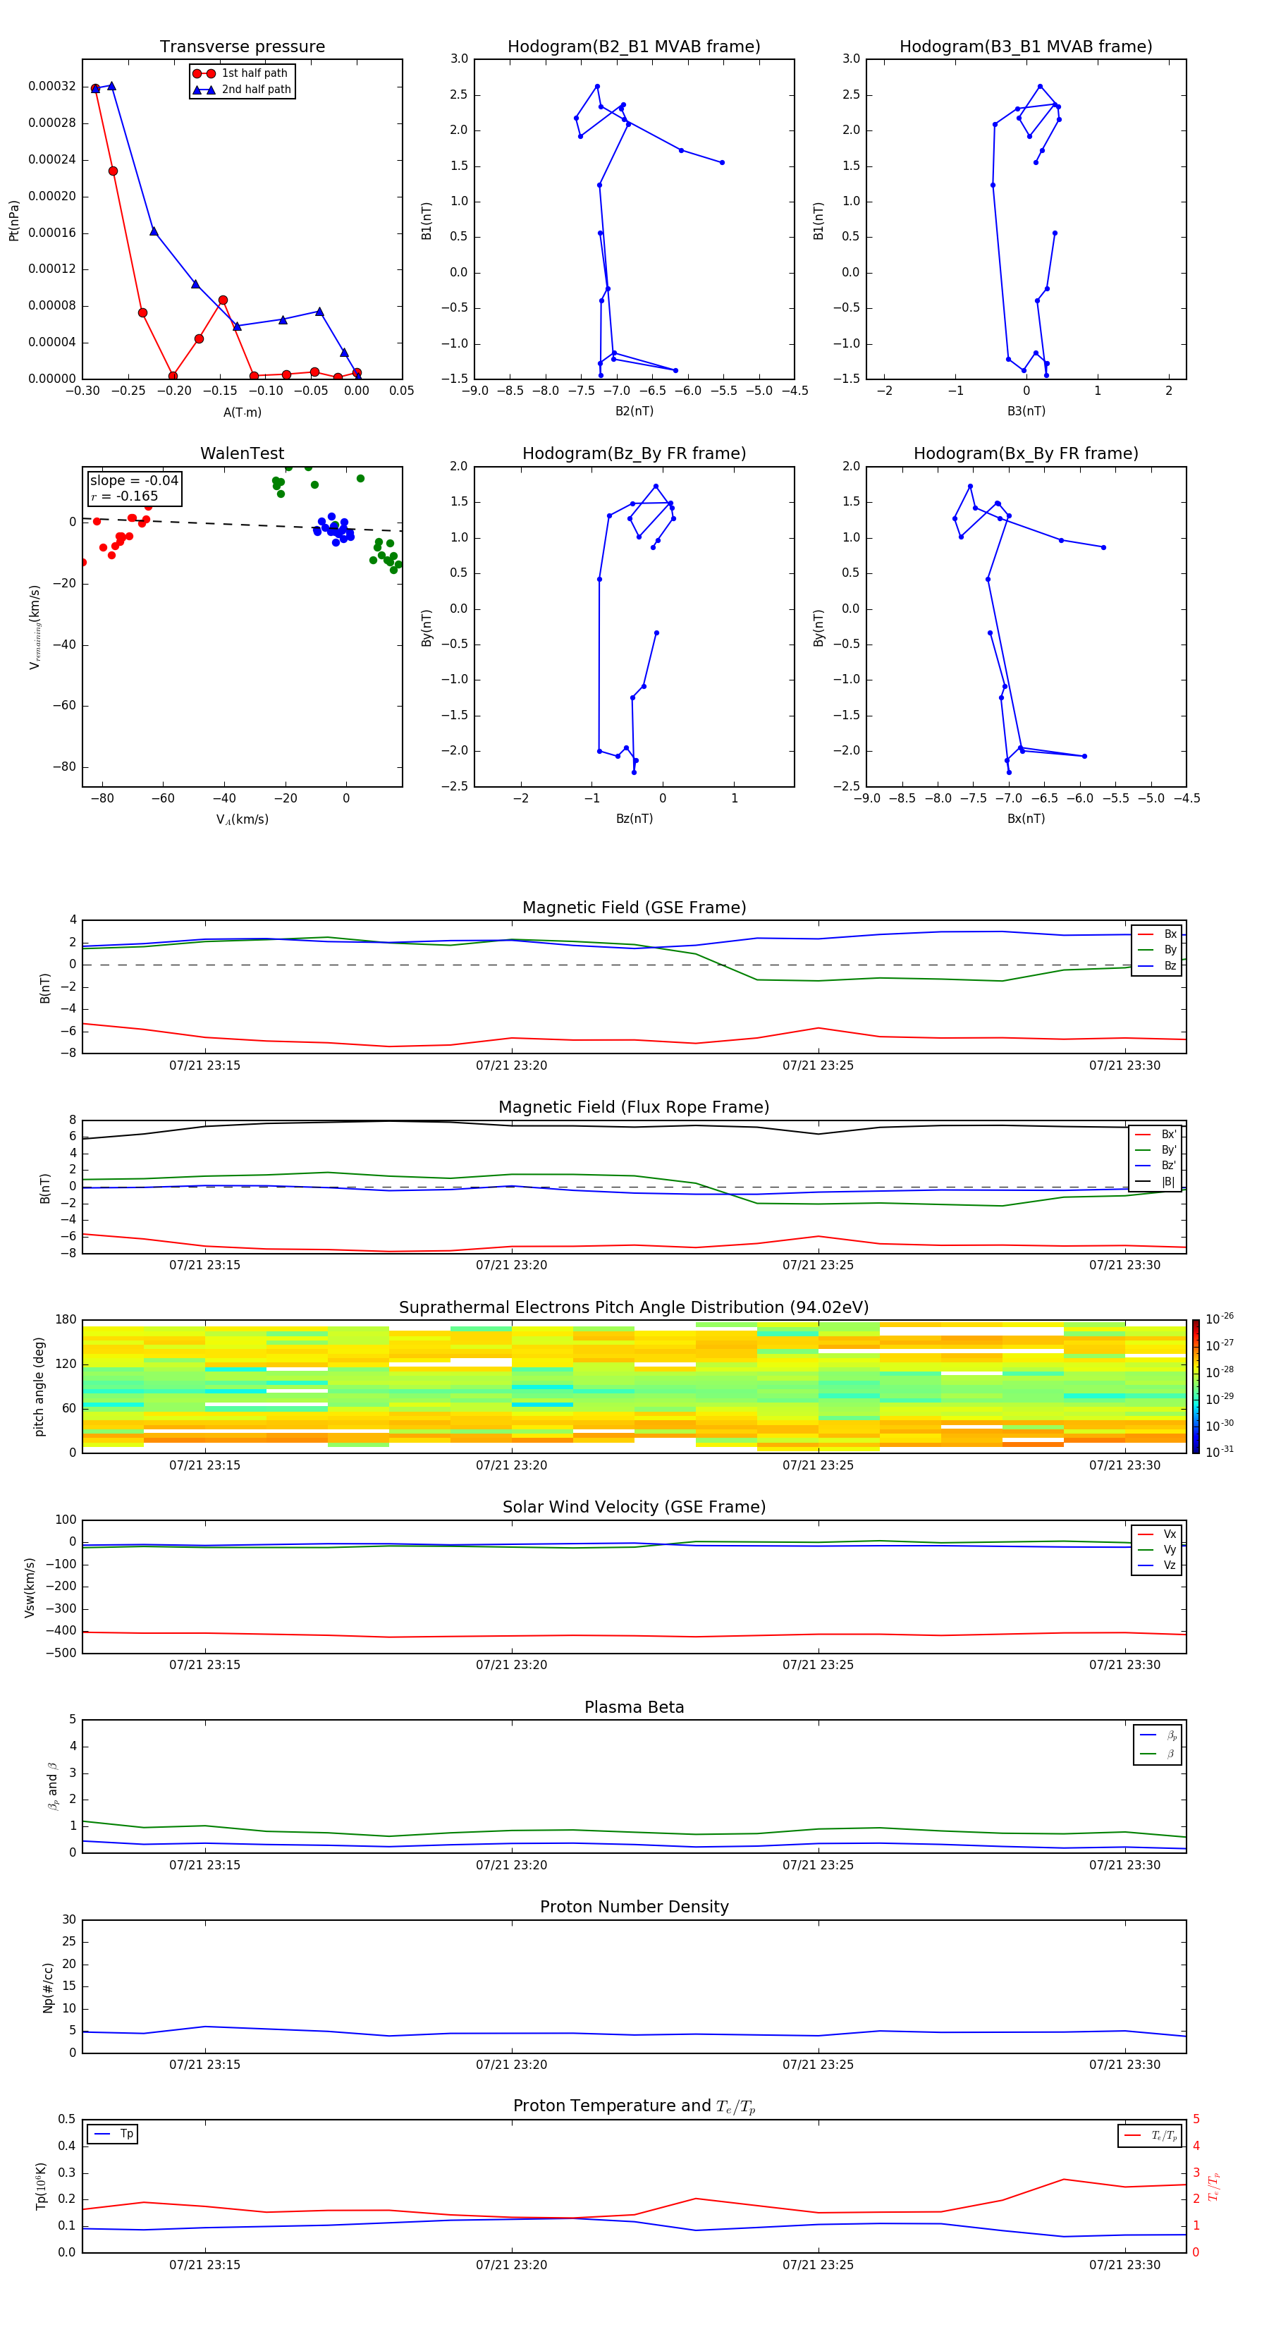Screen dimensions: 1269x2327
Task: Select 'Vz' in the solar wind legend
Action: pyautogui.click(x=1157, y=1565)
